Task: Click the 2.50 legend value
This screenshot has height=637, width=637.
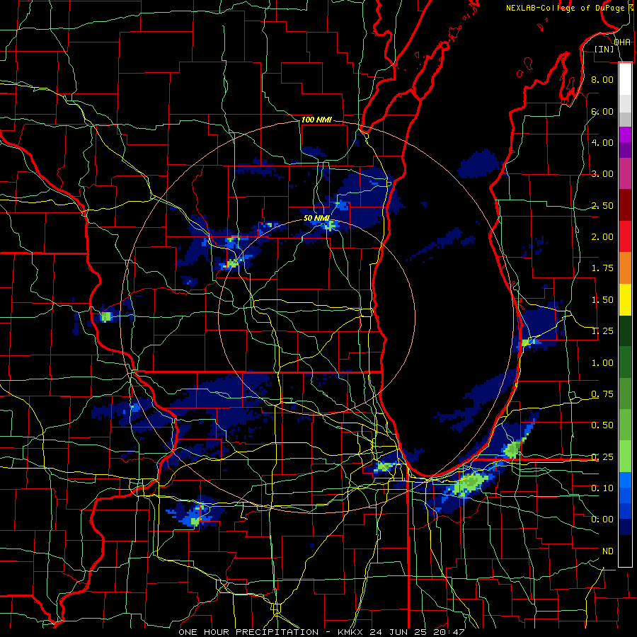Action: (x=602, y=205)
